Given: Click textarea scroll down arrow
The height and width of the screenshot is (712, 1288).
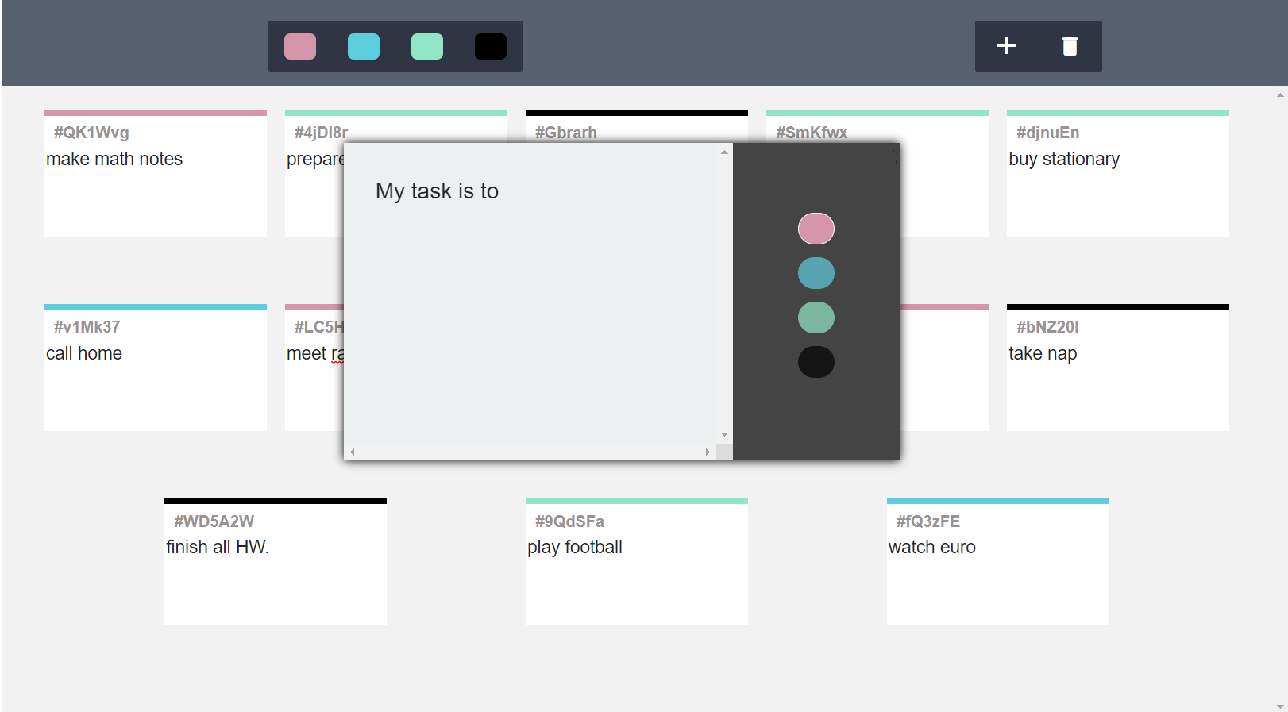Looking at the screenshot, I should click(724, 435).
